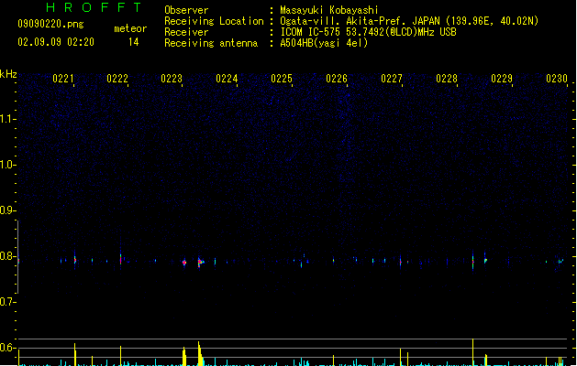Click the 0221 time marker

(63, 79)
